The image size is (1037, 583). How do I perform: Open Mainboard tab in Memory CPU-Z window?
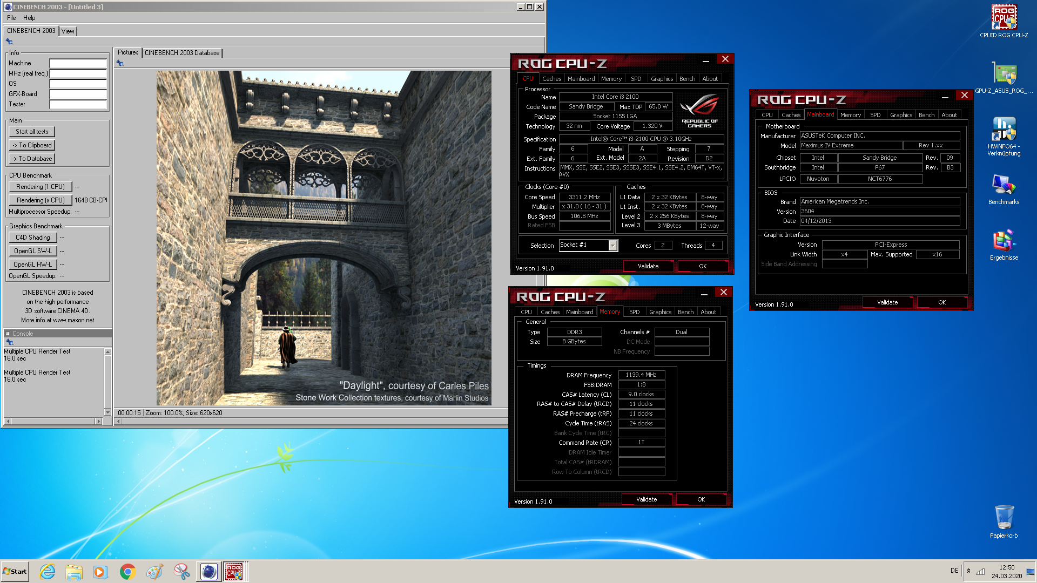580,312
